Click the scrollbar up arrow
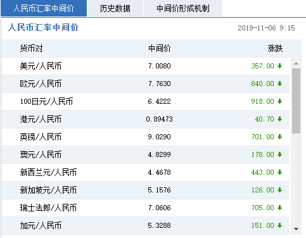This screenshot has width=306, height=238. pos(296,63)
